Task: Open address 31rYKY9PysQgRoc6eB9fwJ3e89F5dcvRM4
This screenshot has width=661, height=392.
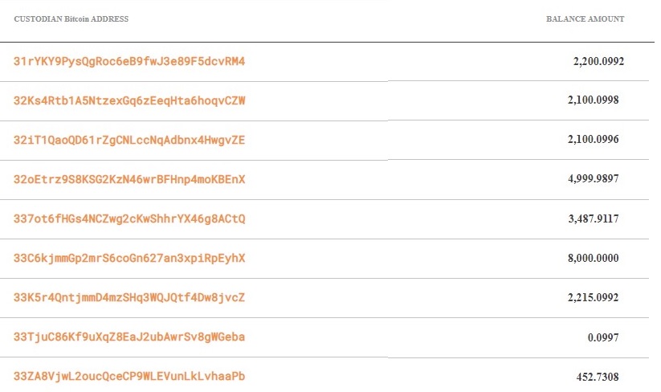Action: [129, 62]
